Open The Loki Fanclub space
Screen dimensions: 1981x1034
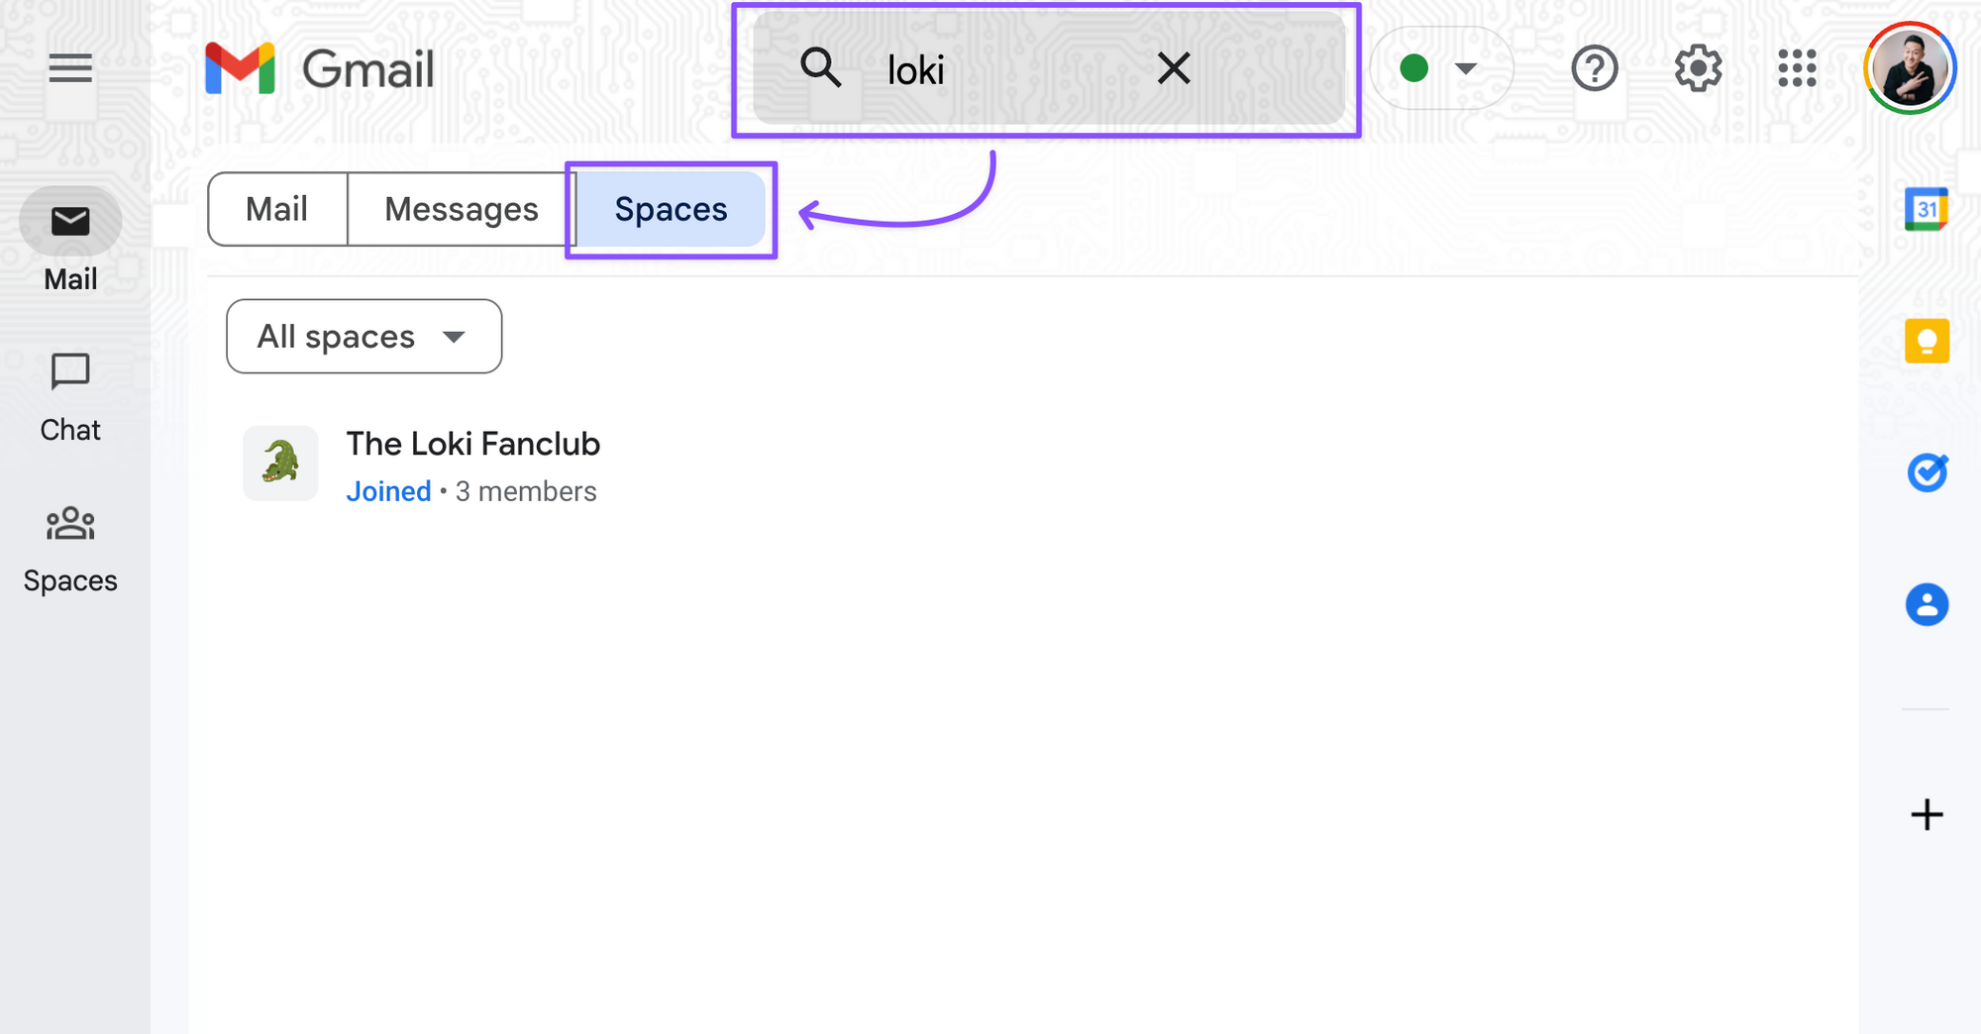pos(472,445)
